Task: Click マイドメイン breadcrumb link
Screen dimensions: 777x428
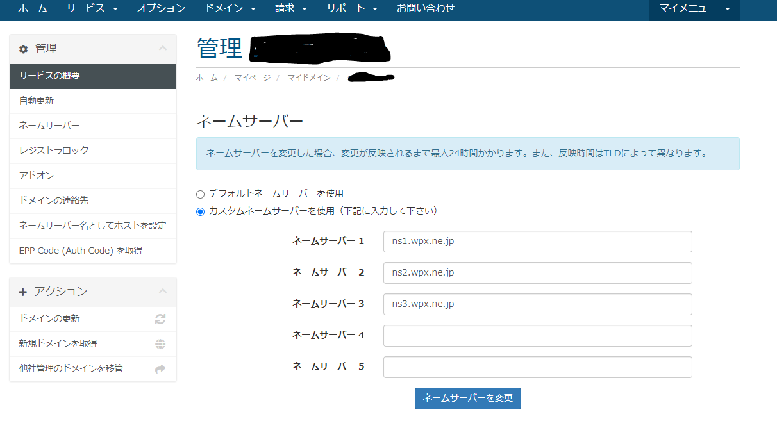Action: 309,78
